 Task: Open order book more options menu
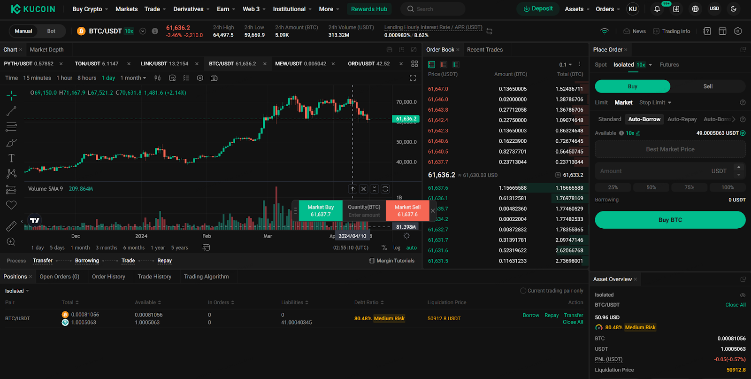(580, 64)
